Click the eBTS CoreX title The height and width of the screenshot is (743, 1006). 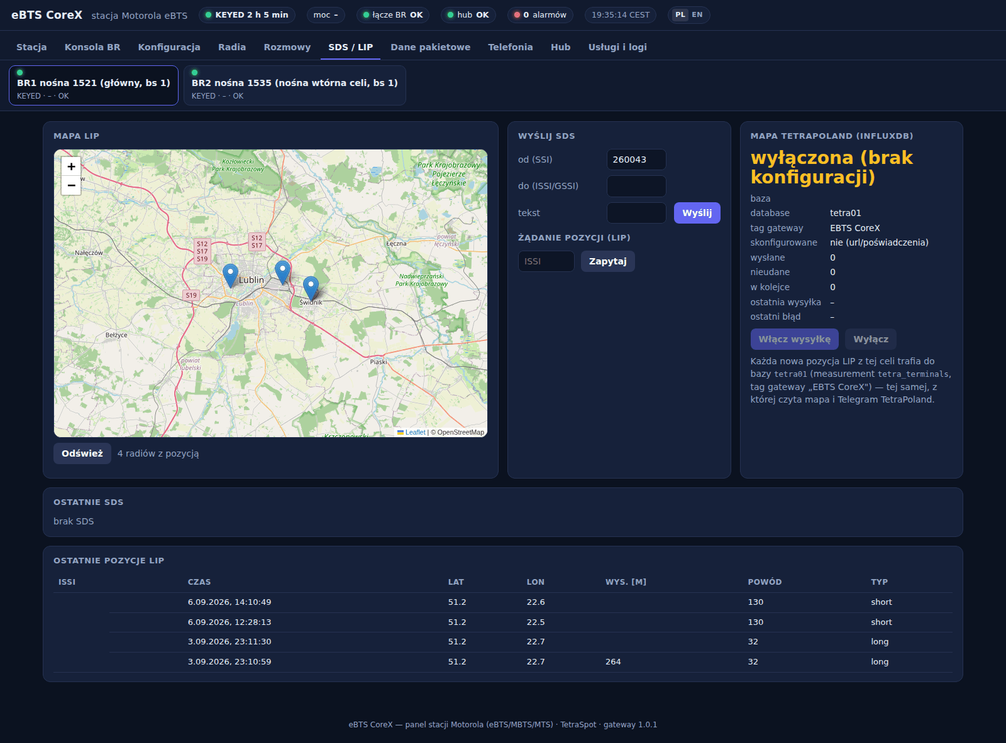pos(47,15)
